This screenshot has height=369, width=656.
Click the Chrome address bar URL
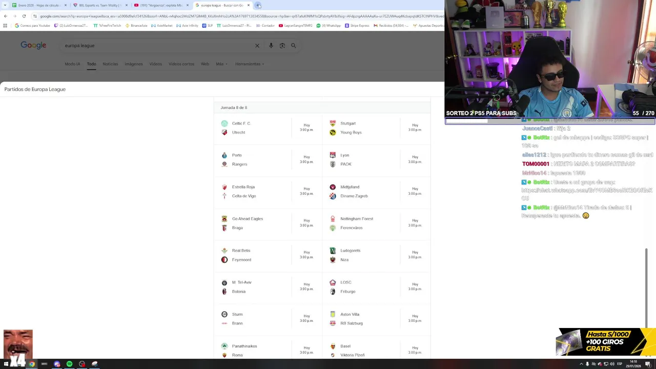[241, 16]
